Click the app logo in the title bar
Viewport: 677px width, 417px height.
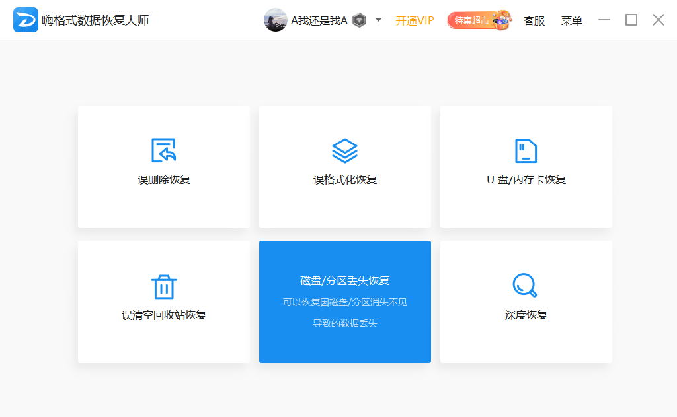point(25,20)
